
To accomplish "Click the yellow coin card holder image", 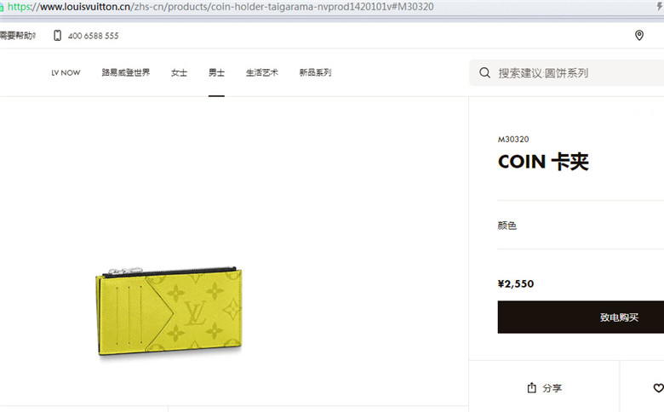I will coord(169,310).
